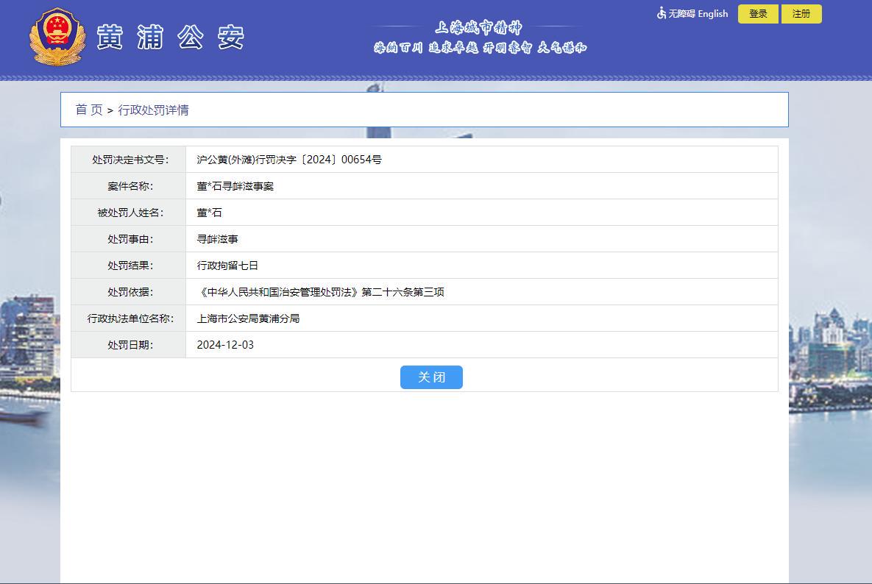Screen dimensions: 872x584
Task: Click the blue 关闭 close button
Action: coord(431,377)
